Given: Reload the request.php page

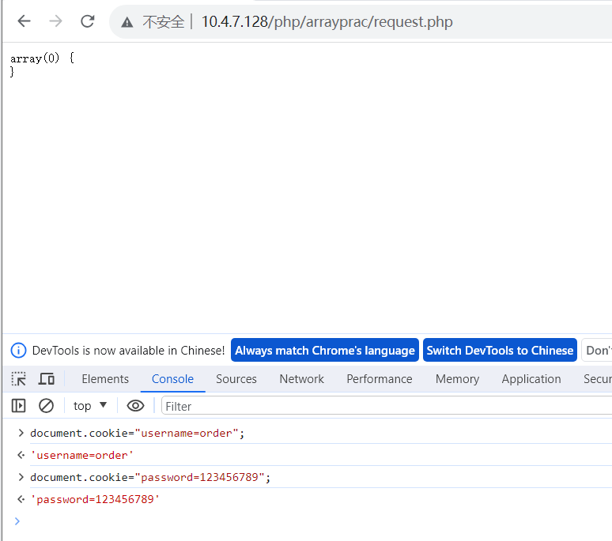Looking at the screenshot, I should 88,21.
